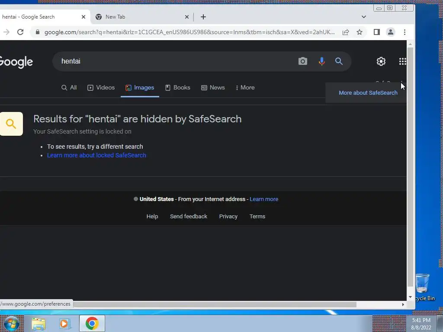443x332 pixels.
Task: Click the share page icon in address bar
Action: click(346, 32)
